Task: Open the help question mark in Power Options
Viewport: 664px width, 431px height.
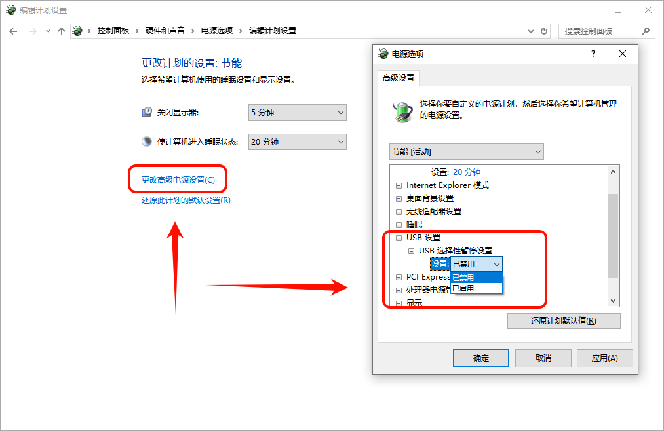Action: point(593,54)
